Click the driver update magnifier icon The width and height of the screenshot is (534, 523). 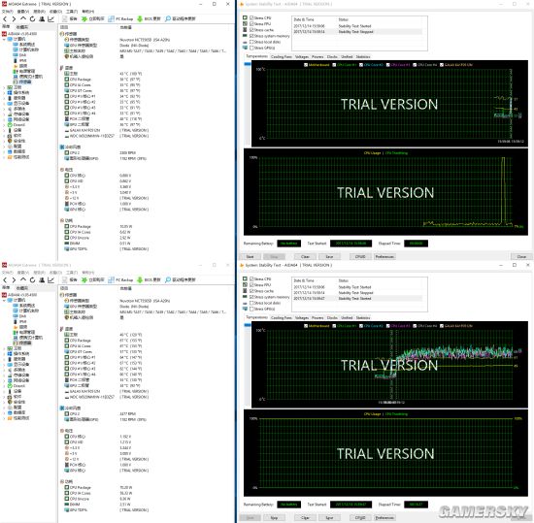click(168, 19)
